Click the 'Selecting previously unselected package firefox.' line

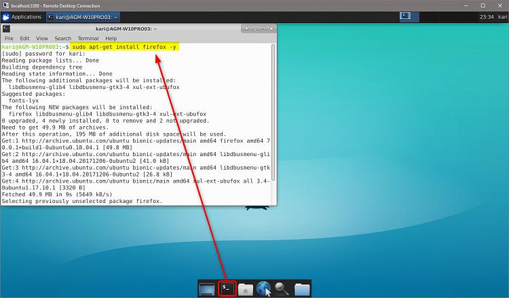82,201
